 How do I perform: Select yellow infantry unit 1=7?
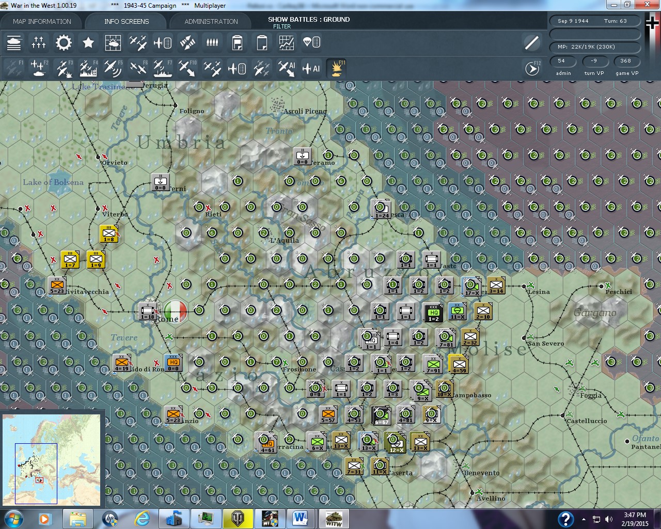pyautogui.click(x=70, y=260)
